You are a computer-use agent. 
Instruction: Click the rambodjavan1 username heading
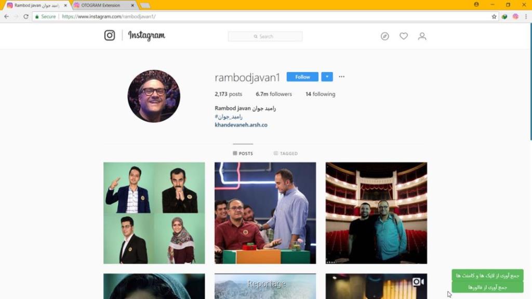pyautogui.click(x=247, y=77)
